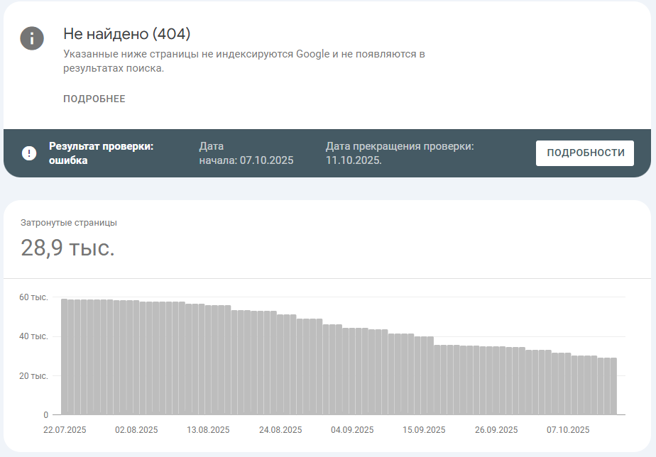The height and width of the screenshot is (457, 656).
Task: Click the 20 тыс. axis label
Action: [x=33, y=376]
